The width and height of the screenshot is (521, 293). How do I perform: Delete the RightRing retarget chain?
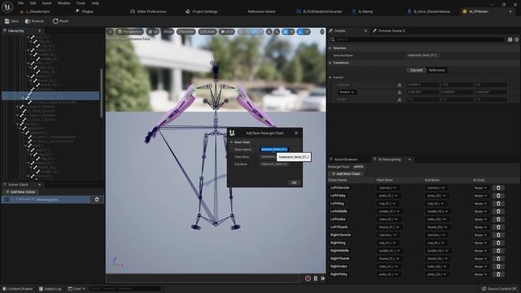pyautogui.click(x=498, y=243)
